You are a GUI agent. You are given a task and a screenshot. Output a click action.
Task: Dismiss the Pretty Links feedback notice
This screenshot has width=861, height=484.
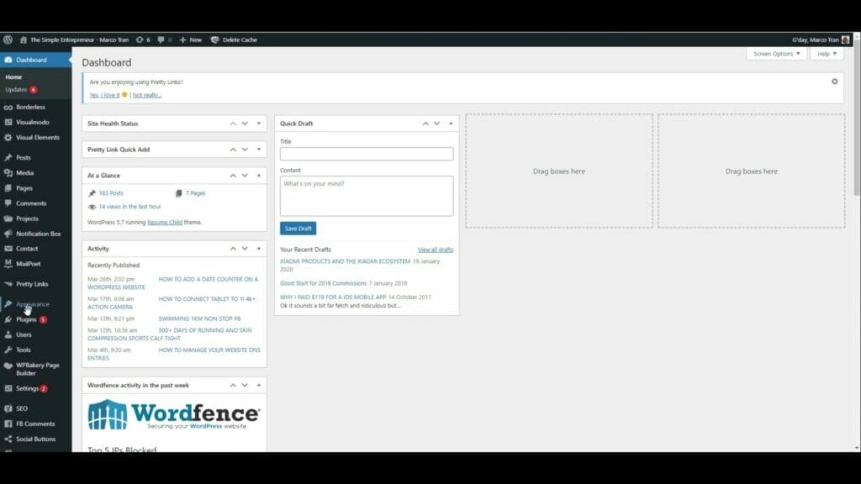click(834, 81)
